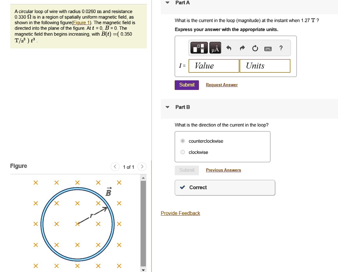Undo the last answer edit
This screenshot has height=272, width=338.
pyautogui.click(x=229, y=49)
